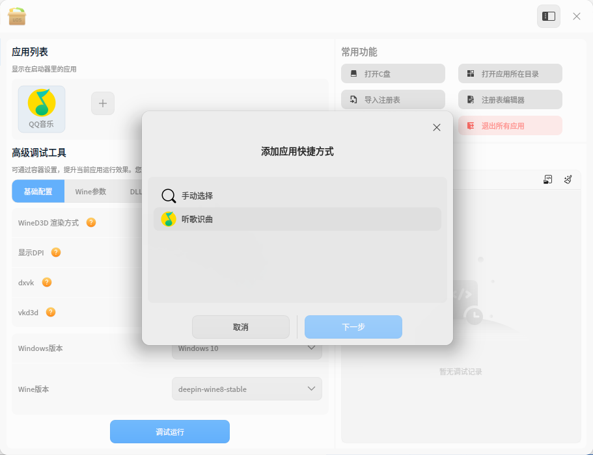The image size is (593, 455).
Task: Open help for WineD3D 渲染方式
Action: (91, 222)
